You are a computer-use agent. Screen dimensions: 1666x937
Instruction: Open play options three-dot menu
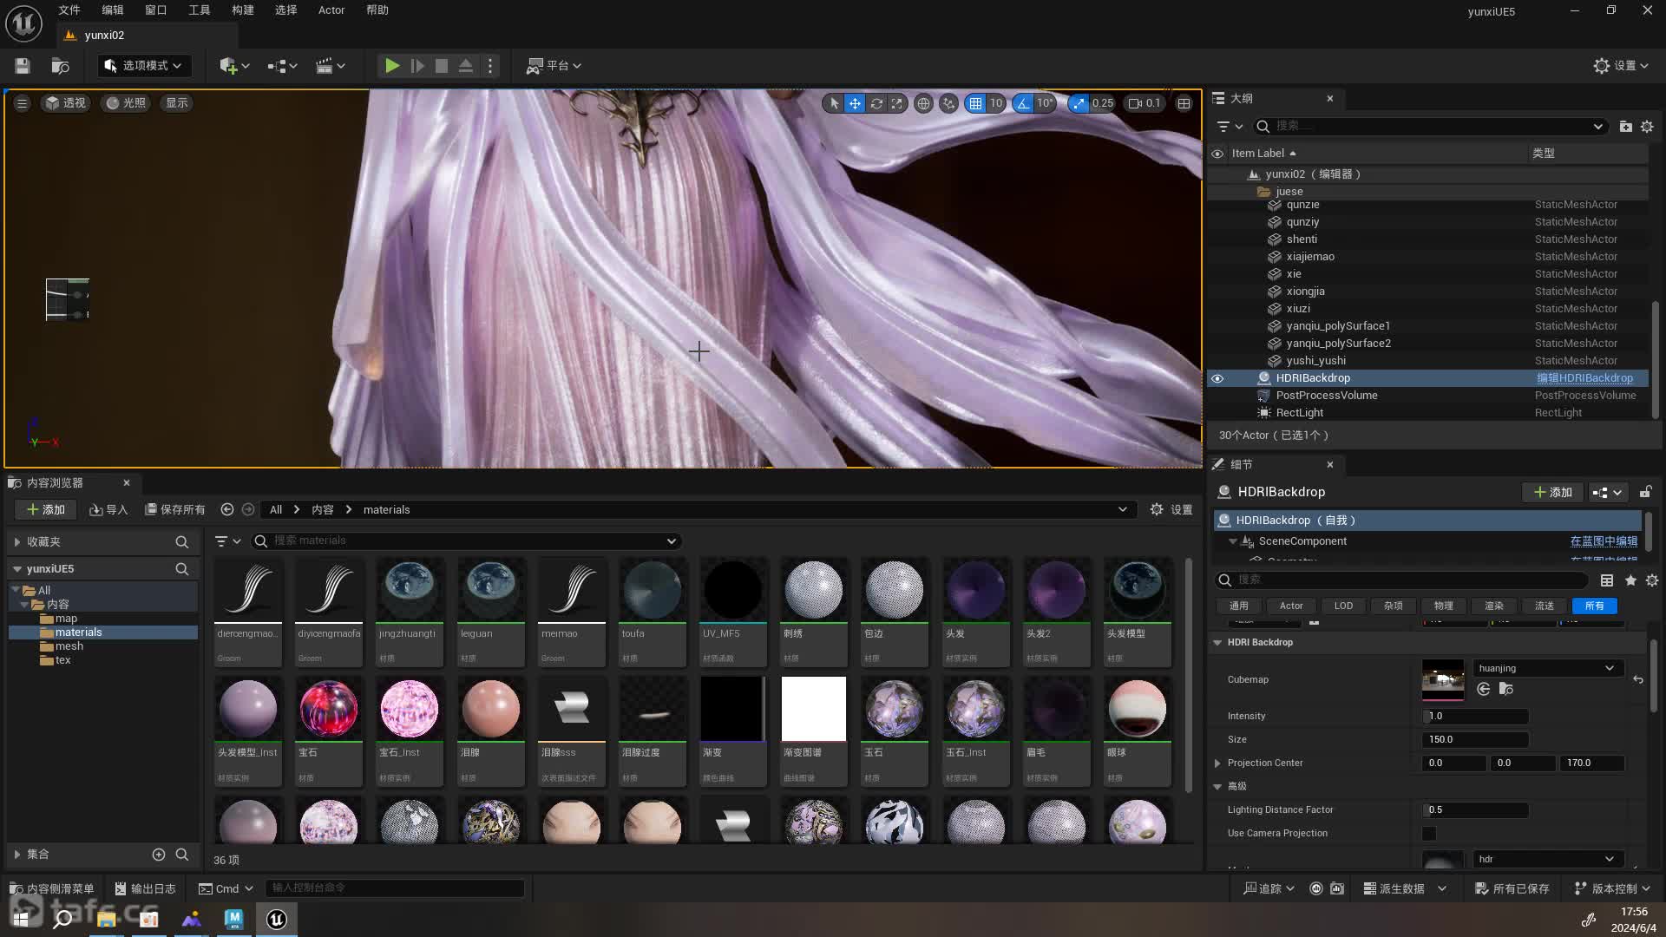(x=490, y=66)
